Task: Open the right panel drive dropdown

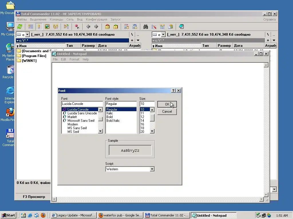Action: click(163, 35)
